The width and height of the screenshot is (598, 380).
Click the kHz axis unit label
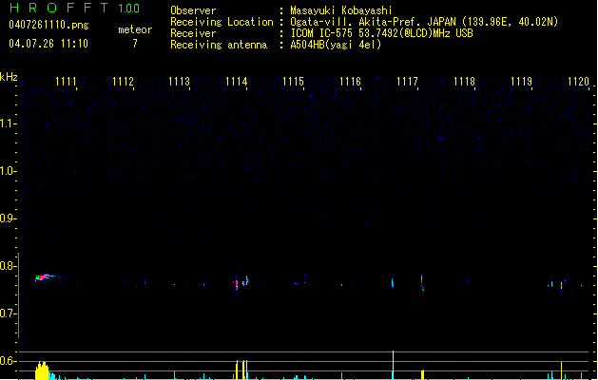(x=9, y=77)
